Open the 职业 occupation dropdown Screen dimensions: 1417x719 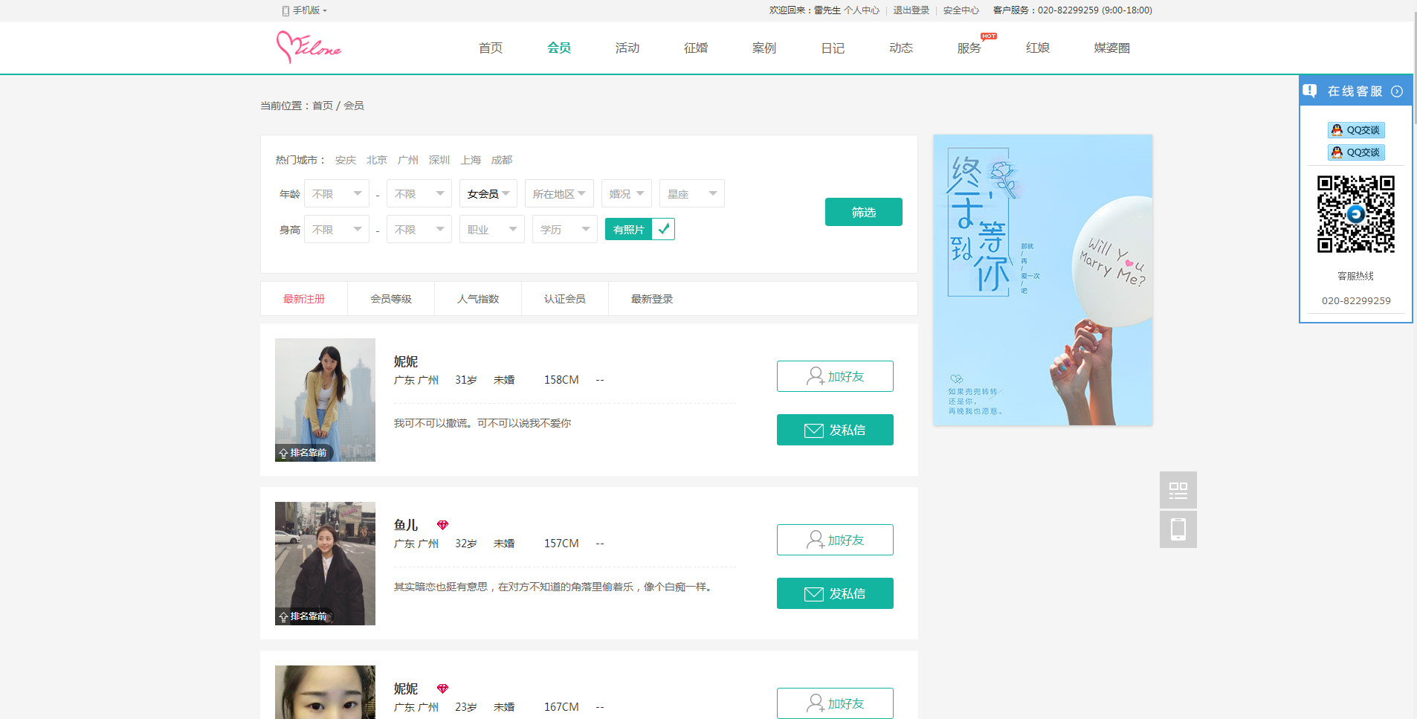tap(492, 229)
